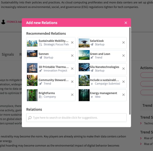Click the Solarkiosk thumbnail image
153x151 pixels.
pos(84,43)
